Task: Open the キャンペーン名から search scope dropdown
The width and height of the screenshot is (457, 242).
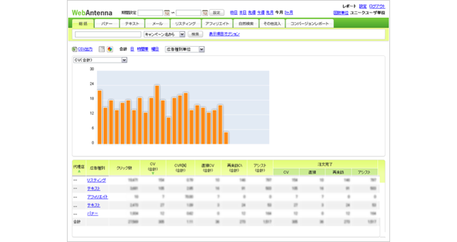Action: click(x=164, y=34)
